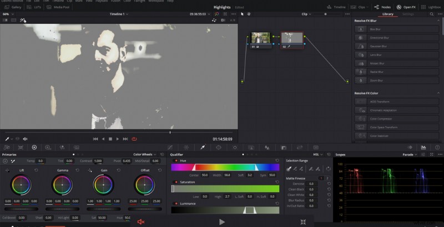Select the Gaussian Blur effect

396,46
